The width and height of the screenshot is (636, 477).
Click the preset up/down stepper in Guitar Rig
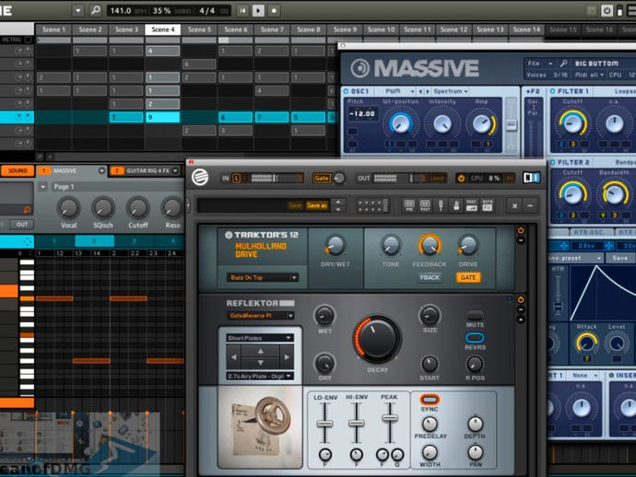tap(338, 205)
